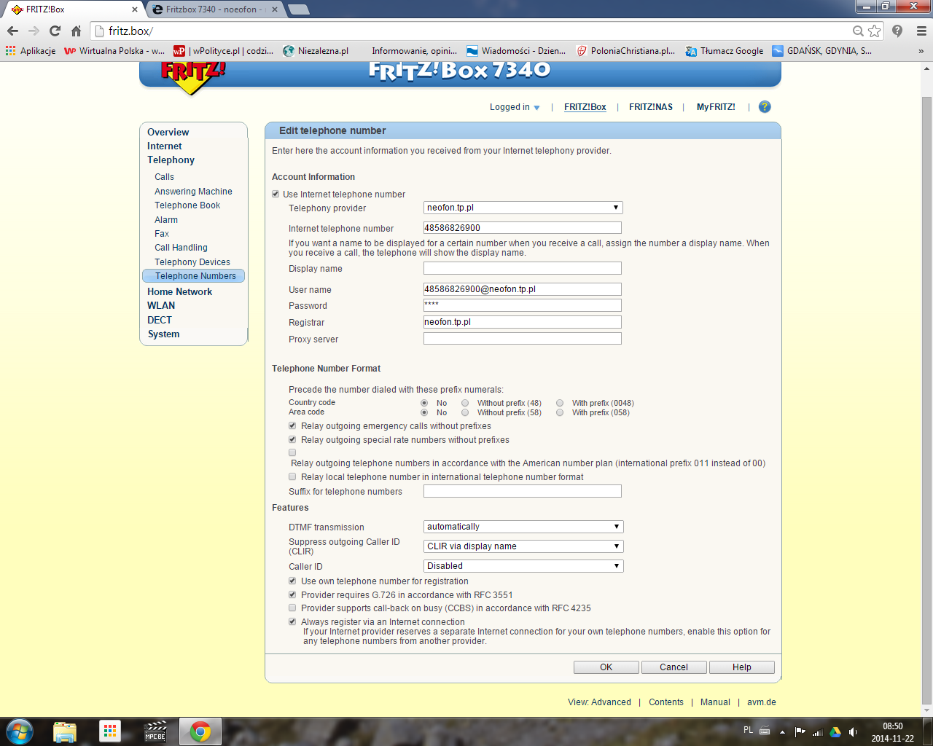
Task: Open the DTMF transmission dropdown
Action: point(523,527)
